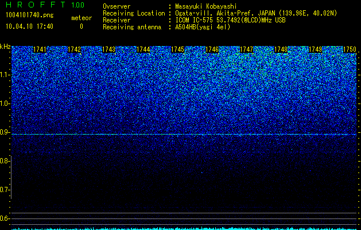
Task: Click the Ovserver label
Action: tap(117, 6)
